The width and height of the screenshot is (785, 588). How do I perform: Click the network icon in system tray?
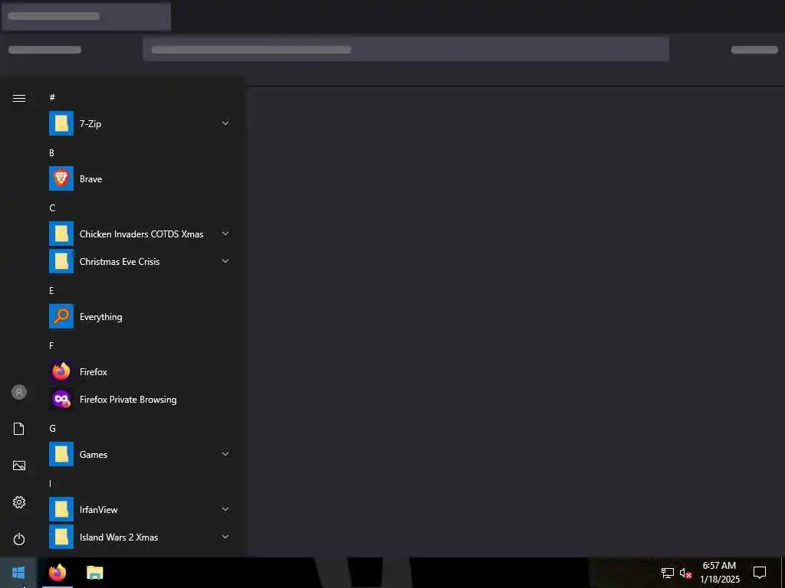668,573
